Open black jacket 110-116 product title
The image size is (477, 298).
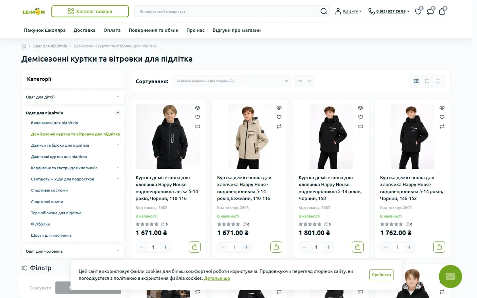[x=167, y=188]
